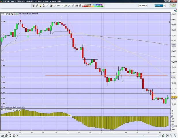Click the Price panel window icon
The height and width of the screenshot is (138, 180).
pyautogui.click(x=10, y=14)
